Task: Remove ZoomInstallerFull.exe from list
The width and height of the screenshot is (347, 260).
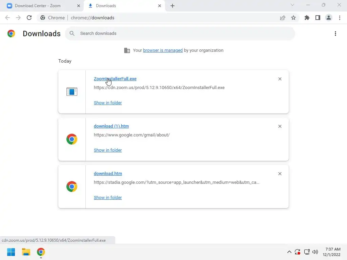Action: click(x=280, y=79)
